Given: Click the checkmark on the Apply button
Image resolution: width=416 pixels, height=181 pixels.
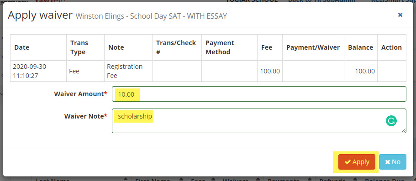Looking at the screenshot, I should 348,162.
